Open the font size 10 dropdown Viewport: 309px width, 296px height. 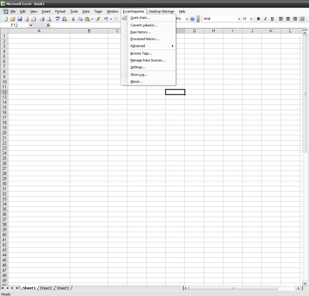(251, 19)
